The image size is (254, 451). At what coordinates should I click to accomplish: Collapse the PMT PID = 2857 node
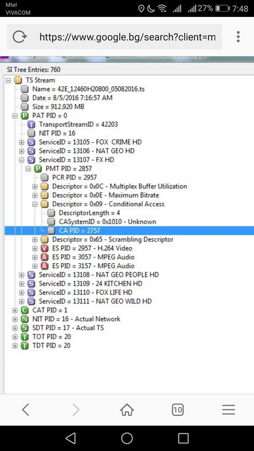[28, 169]
